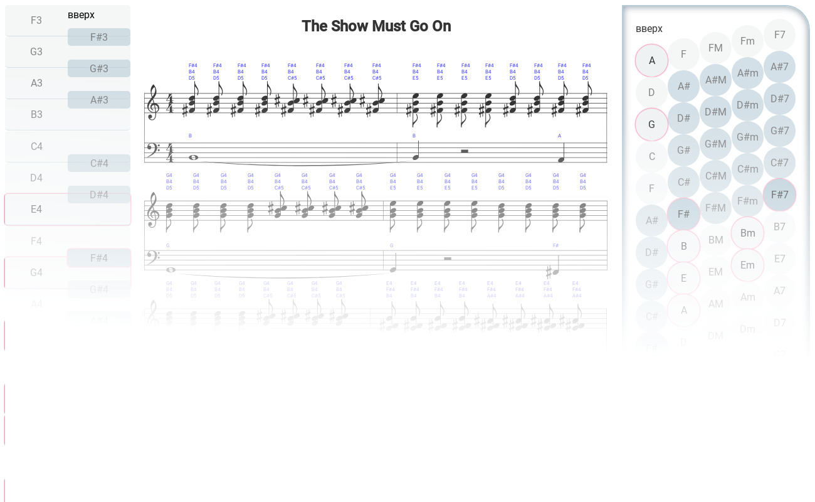Click the вверх label in chord panel
Screen dimensions: 815x502
coord(649,28)
